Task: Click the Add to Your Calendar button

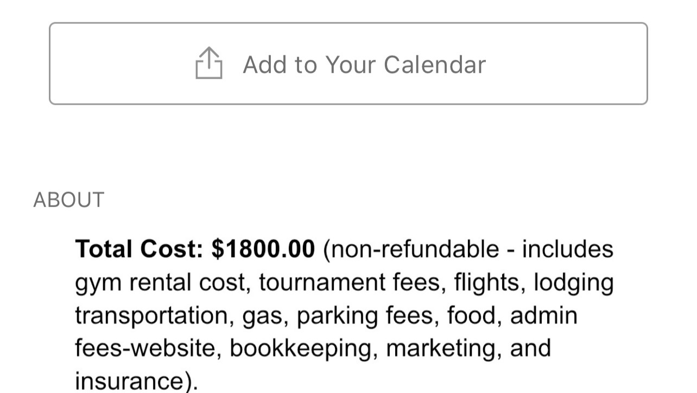Action: (348, 63)
